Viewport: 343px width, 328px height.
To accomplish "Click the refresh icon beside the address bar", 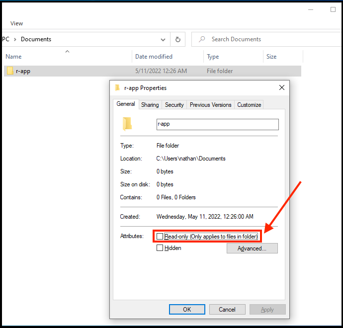I will [x=178, y=39].
